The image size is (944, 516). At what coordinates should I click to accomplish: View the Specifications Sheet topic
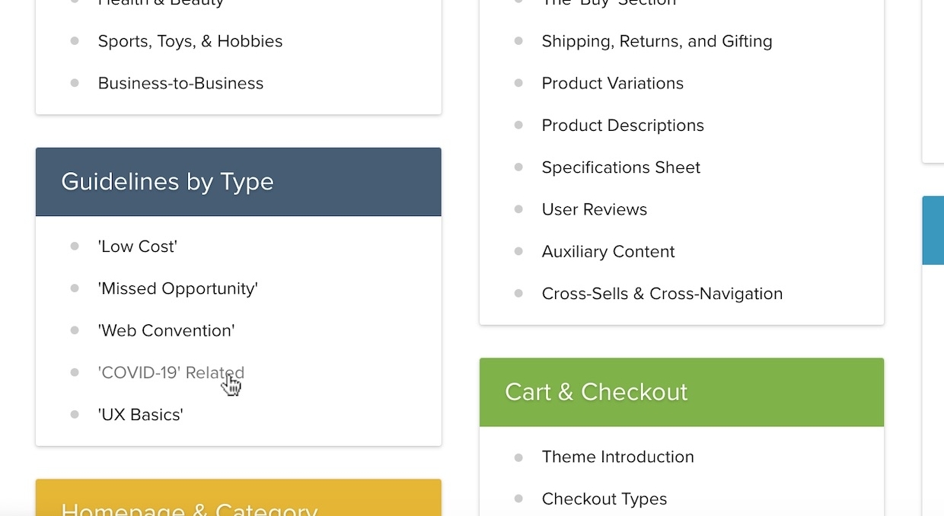coord(621,167)
